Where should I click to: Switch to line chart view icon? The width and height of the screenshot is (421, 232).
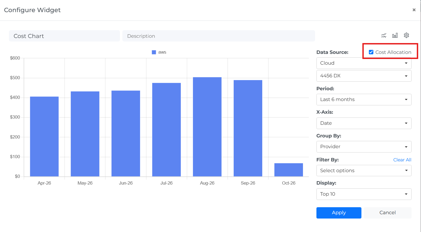pos(384,36)
